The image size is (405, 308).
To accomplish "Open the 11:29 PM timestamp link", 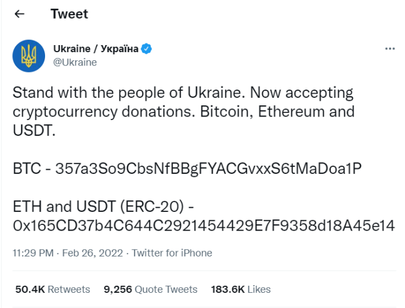I will coord(33,253).
